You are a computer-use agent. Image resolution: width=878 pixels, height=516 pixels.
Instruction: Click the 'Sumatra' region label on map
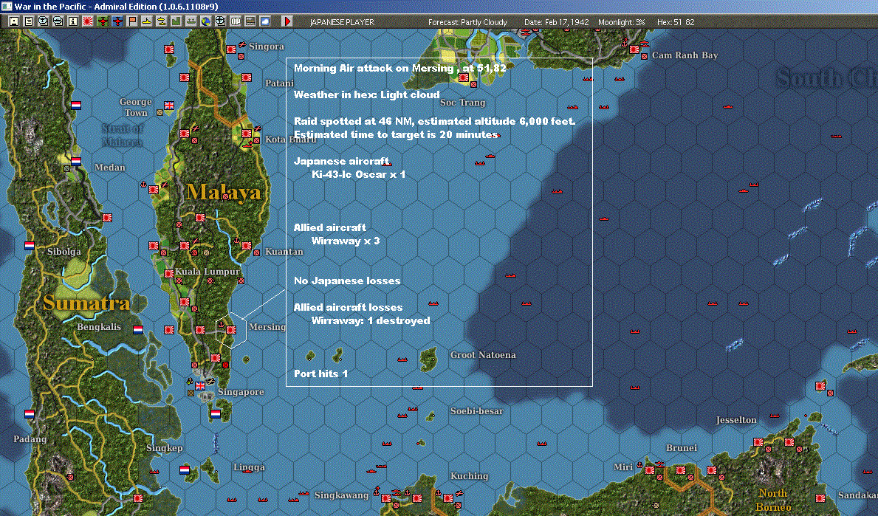(x=87, y=303)
